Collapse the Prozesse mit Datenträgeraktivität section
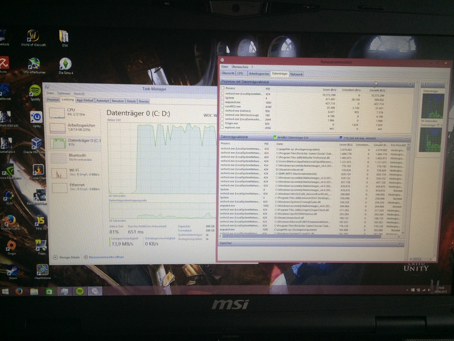 point(410,84)
